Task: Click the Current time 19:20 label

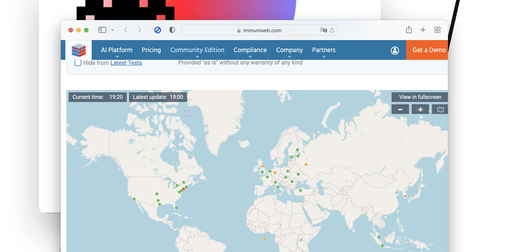Action: click(98, 97)
